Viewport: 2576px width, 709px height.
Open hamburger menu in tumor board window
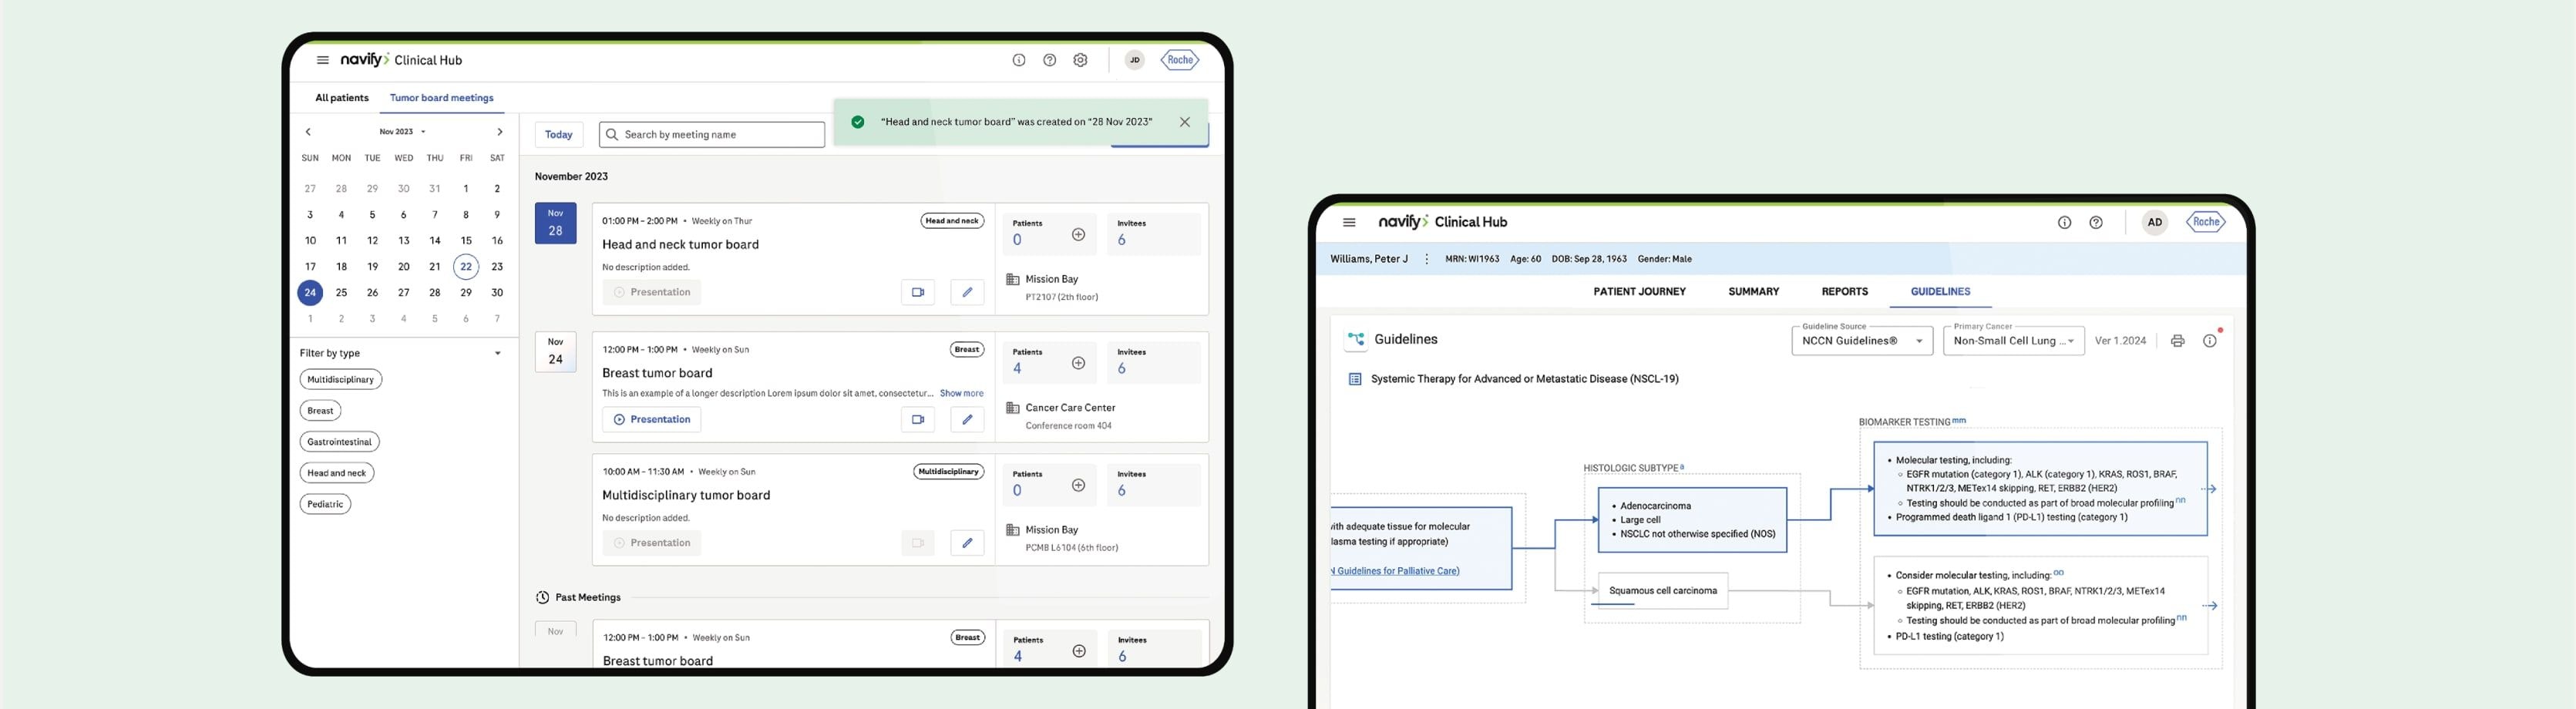point(322,60)
